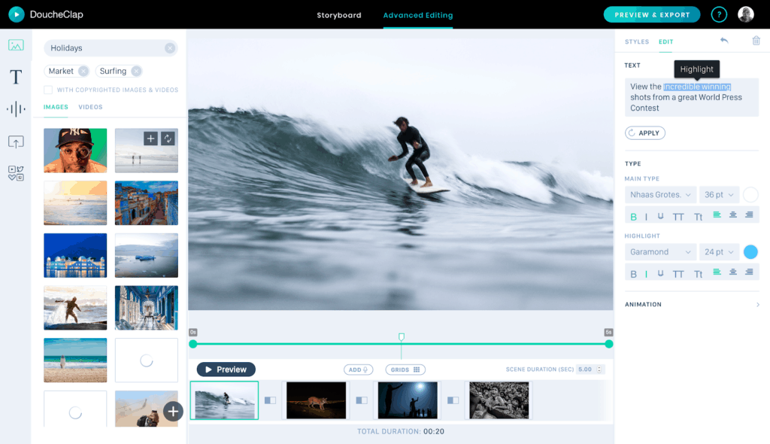
Task: Select the Images tab
Action: [56, 107]
